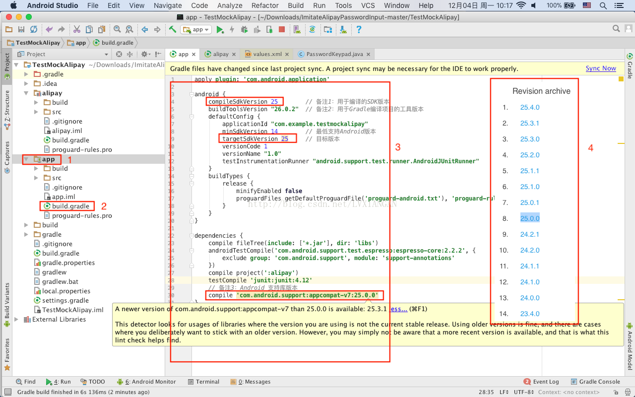Viewport: 635px width, 397px height.
Task: Open the AVD Manager icon
Action: click(x=297, y=30)
